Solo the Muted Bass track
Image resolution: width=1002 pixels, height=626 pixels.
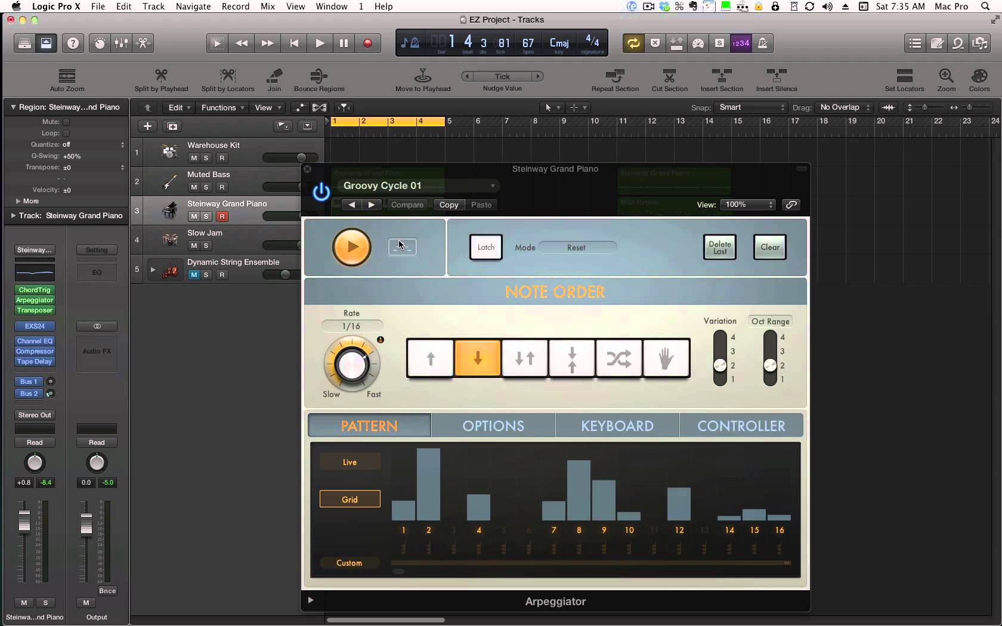[x=206, y=187]
